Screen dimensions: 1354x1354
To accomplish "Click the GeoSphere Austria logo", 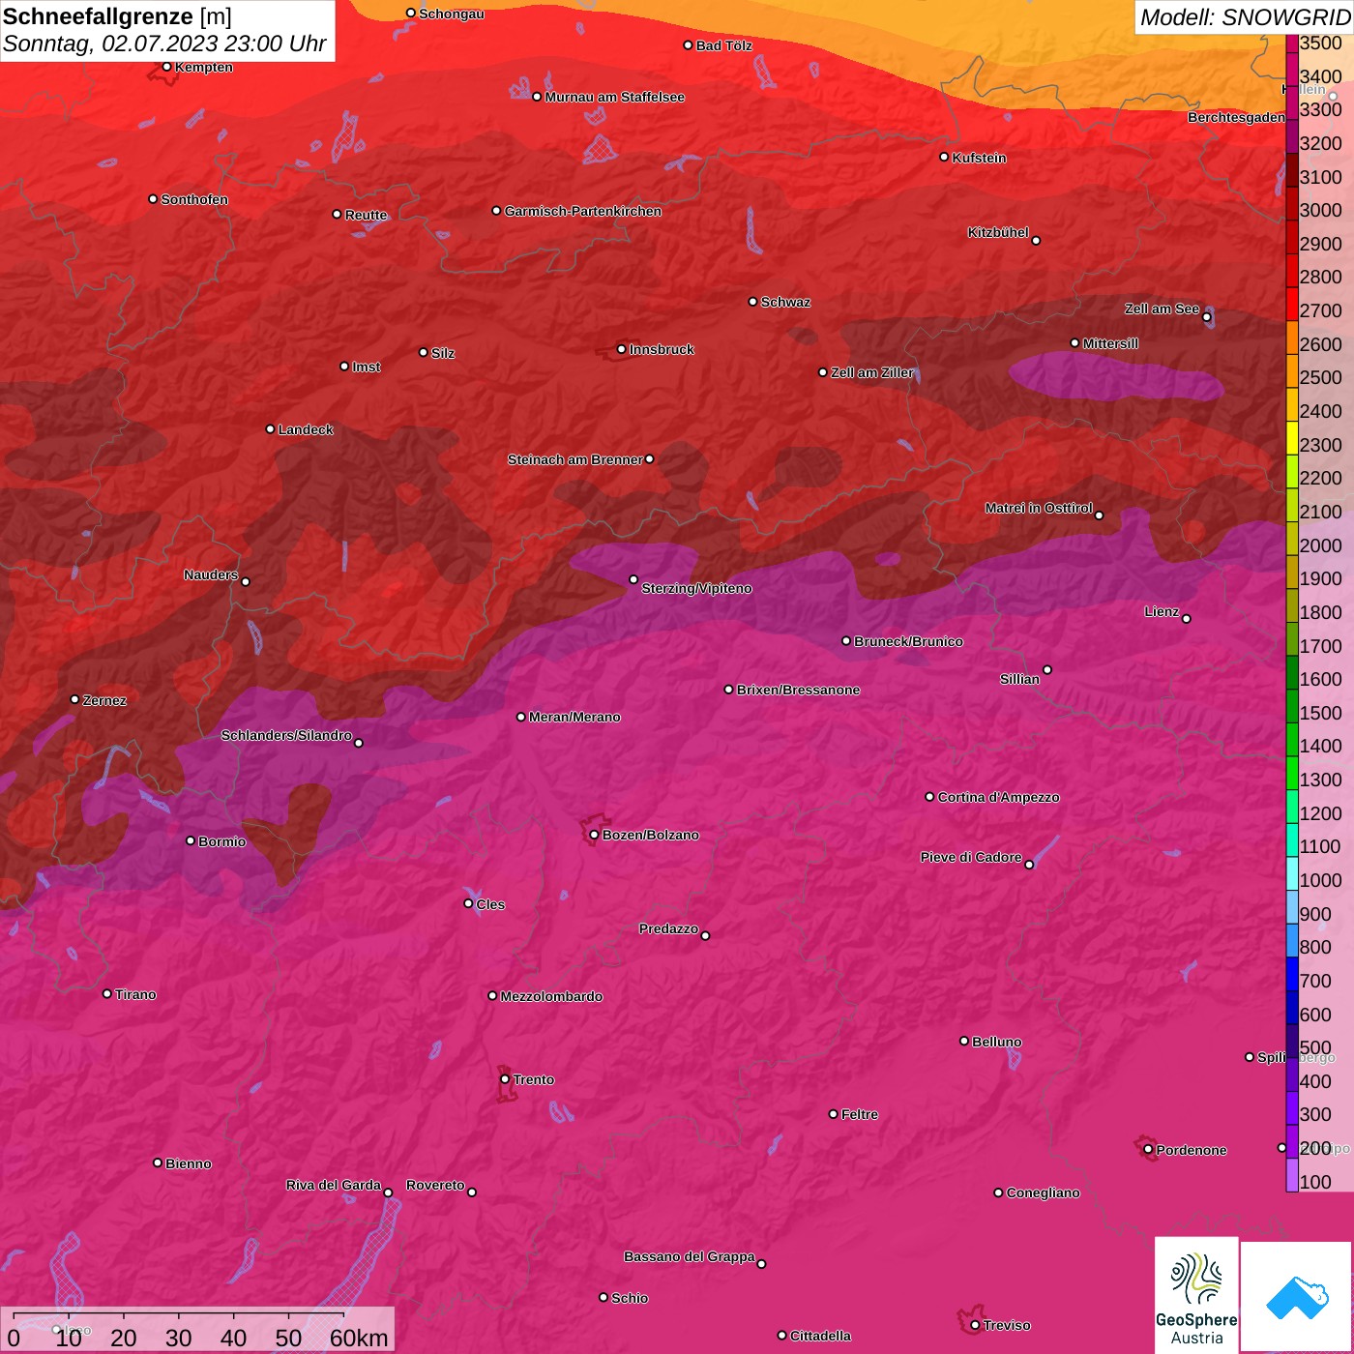I will pos(1196,1295).
